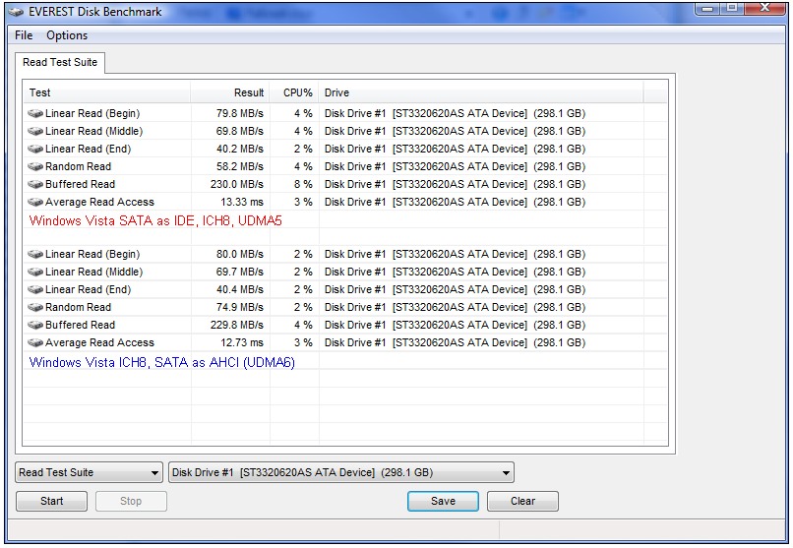This screenshot has height=548, width=793.
Task: Select the red Windows Vista SATA as IDE note
Action: (155, 221)
